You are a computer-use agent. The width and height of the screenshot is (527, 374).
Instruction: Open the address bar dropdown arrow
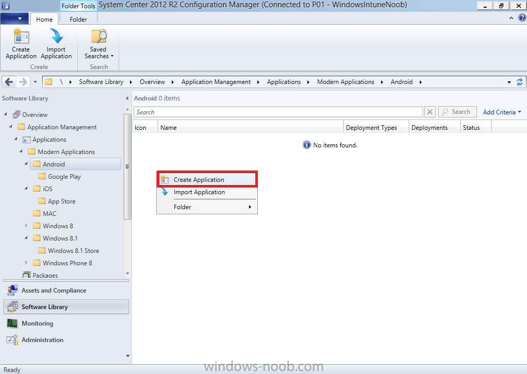pyautogui.click(x=509, y=82)
